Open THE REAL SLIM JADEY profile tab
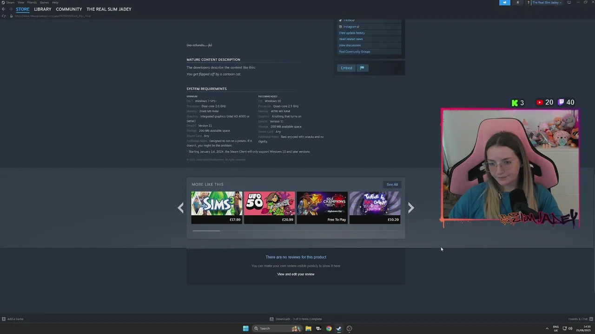Viewport: 595px width, 334px height. [109, 9]
